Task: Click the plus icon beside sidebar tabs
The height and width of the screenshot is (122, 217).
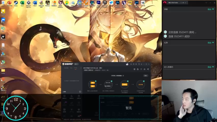Action: [81, 68]
